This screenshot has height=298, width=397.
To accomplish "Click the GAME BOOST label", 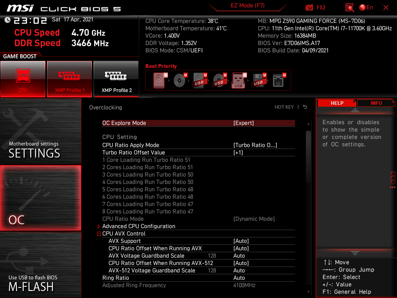I will tap(20, 56).
